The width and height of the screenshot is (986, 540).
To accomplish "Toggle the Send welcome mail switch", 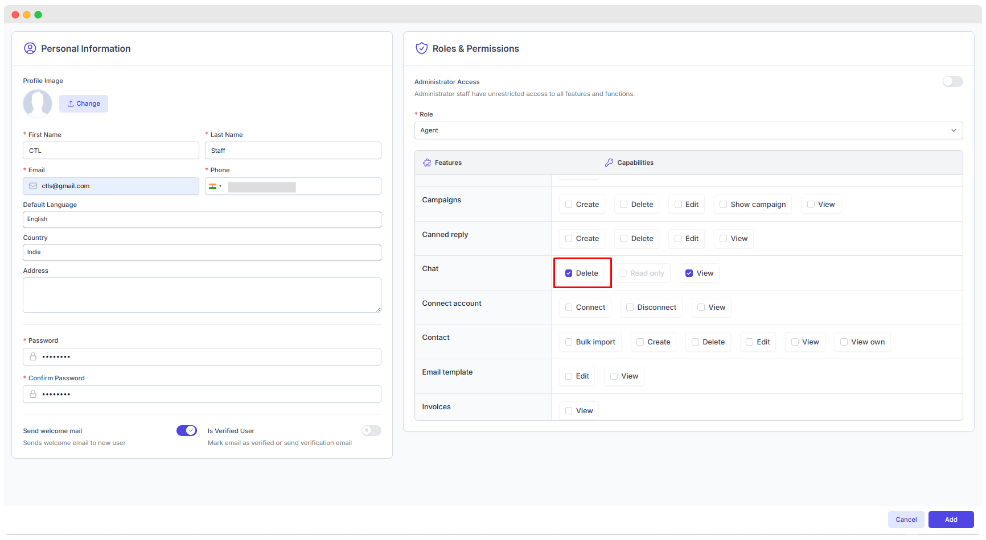I will point(187,430).
